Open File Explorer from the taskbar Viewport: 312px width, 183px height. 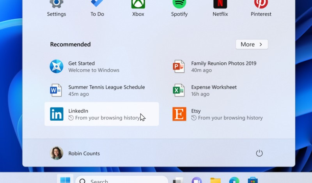(x=215, y=180)
